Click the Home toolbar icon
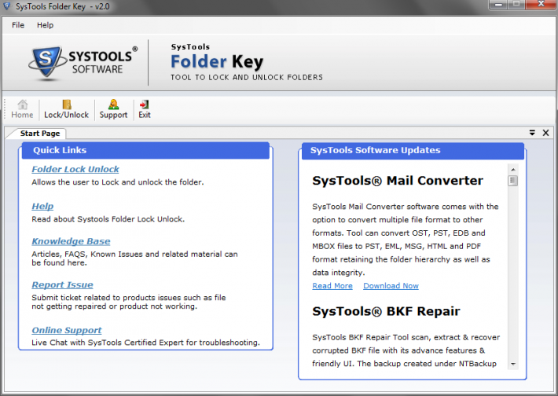This screenshot has height=396, width=558. pyautogui.click(x=22, y=109)
